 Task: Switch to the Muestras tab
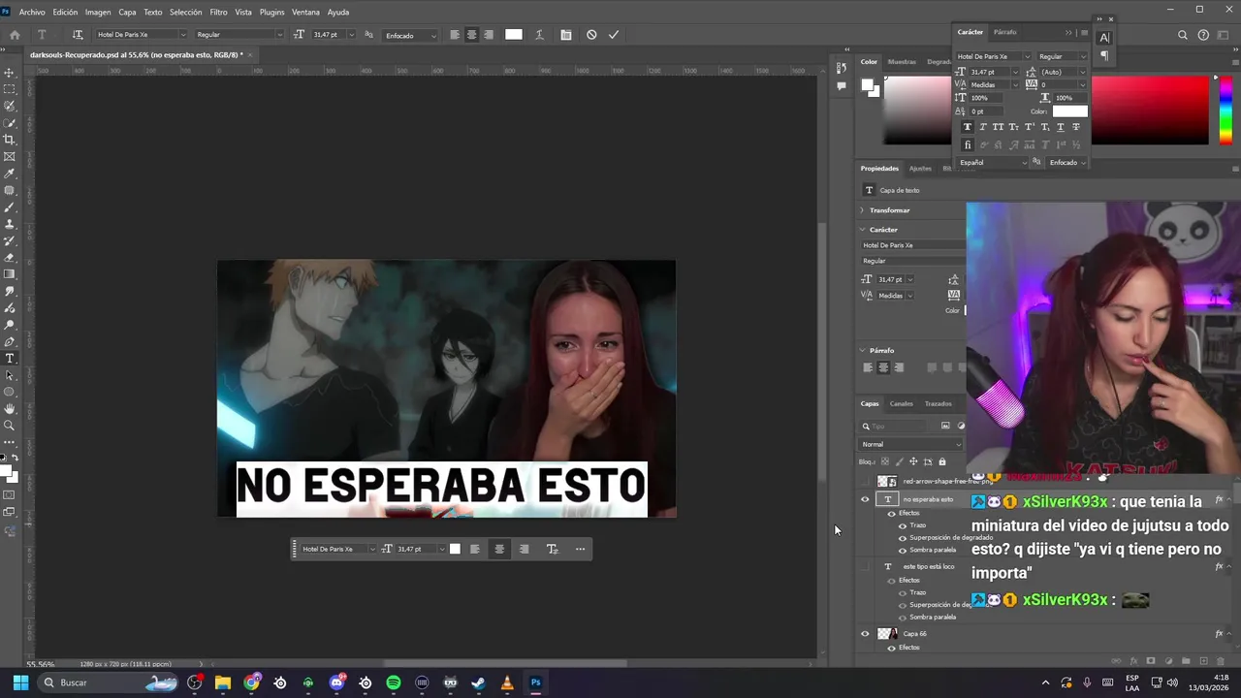(x=902, y=62)
